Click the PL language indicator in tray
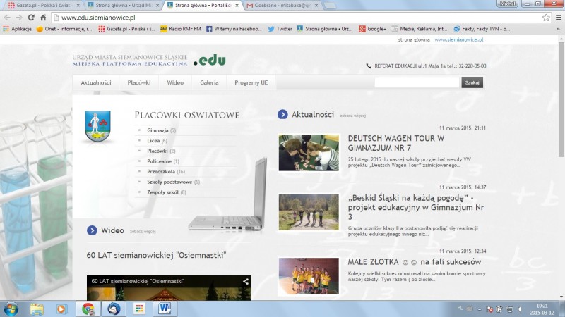 pyautogui.click(x=460, y=308)
